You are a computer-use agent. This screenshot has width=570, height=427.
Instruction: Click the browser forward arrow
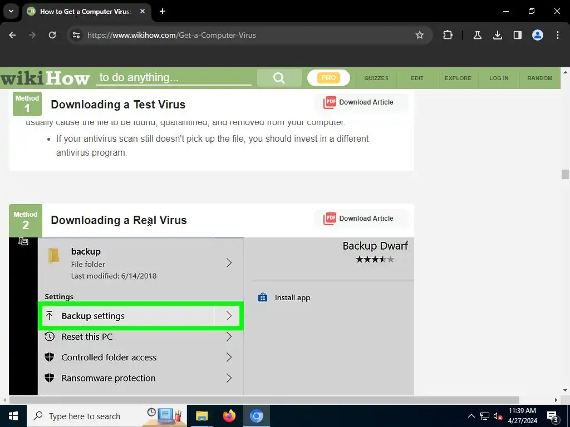pyautogui.click(x=32, y=35)
